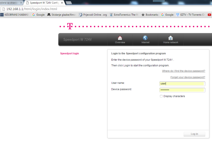Open the YouTube bookmark icon
The width and height of the screenshot is (212, 143).
(x=209, y=15)
